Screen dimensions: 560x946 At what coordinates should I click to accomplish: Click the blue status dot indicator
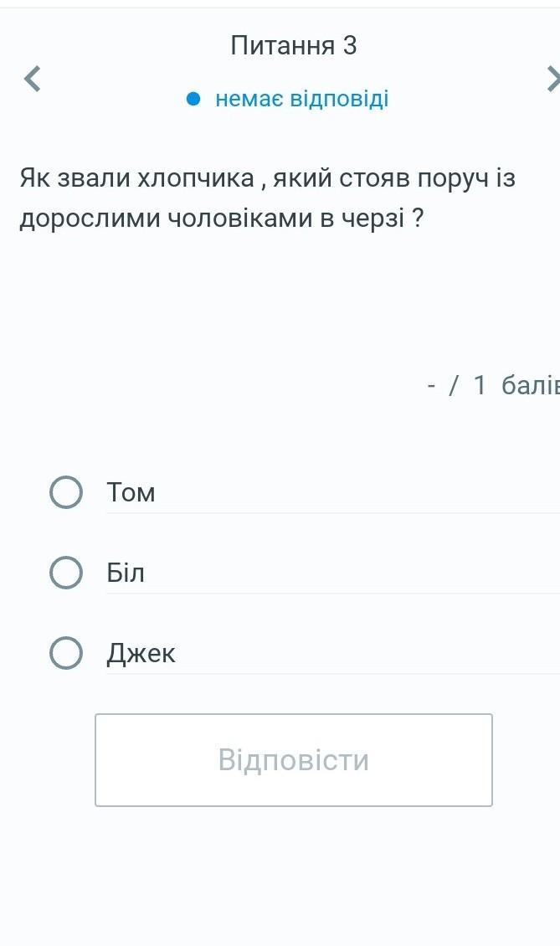(193, 100)
